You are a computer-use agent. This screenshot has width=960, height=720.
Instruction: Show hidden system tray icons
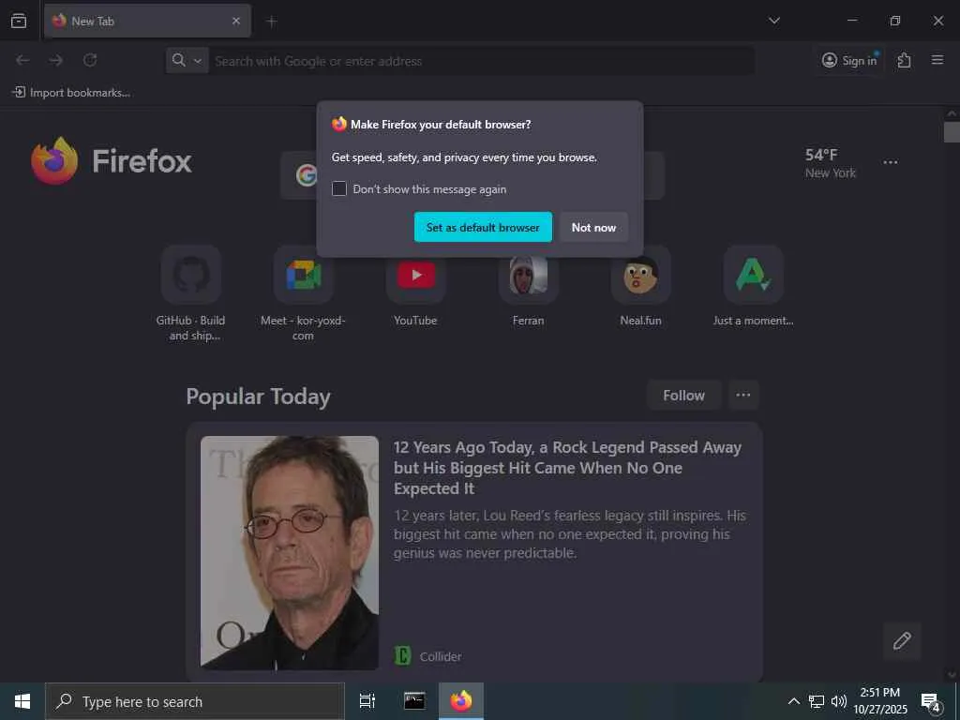(x=793, y=701)
